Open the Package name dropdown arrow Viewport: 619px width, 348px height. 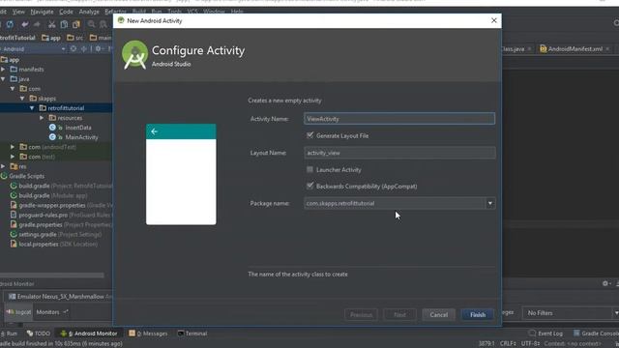pos(490,204)
